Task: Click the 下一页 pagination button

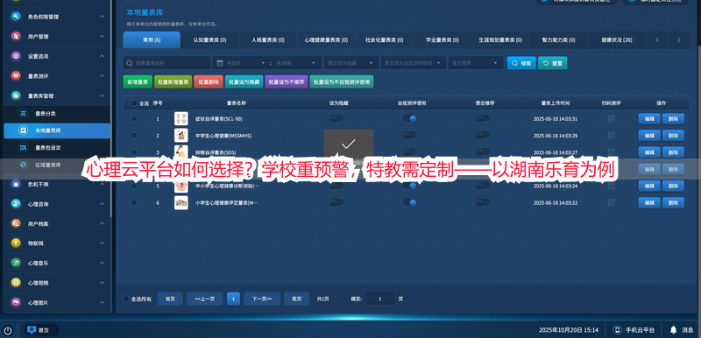Action: (262, 299)
